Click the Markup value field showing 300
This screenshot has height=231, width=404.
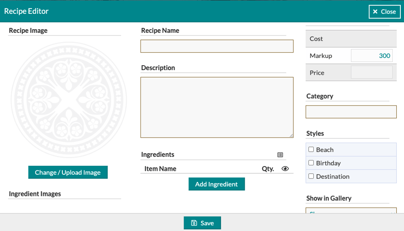tap(372, 56)
